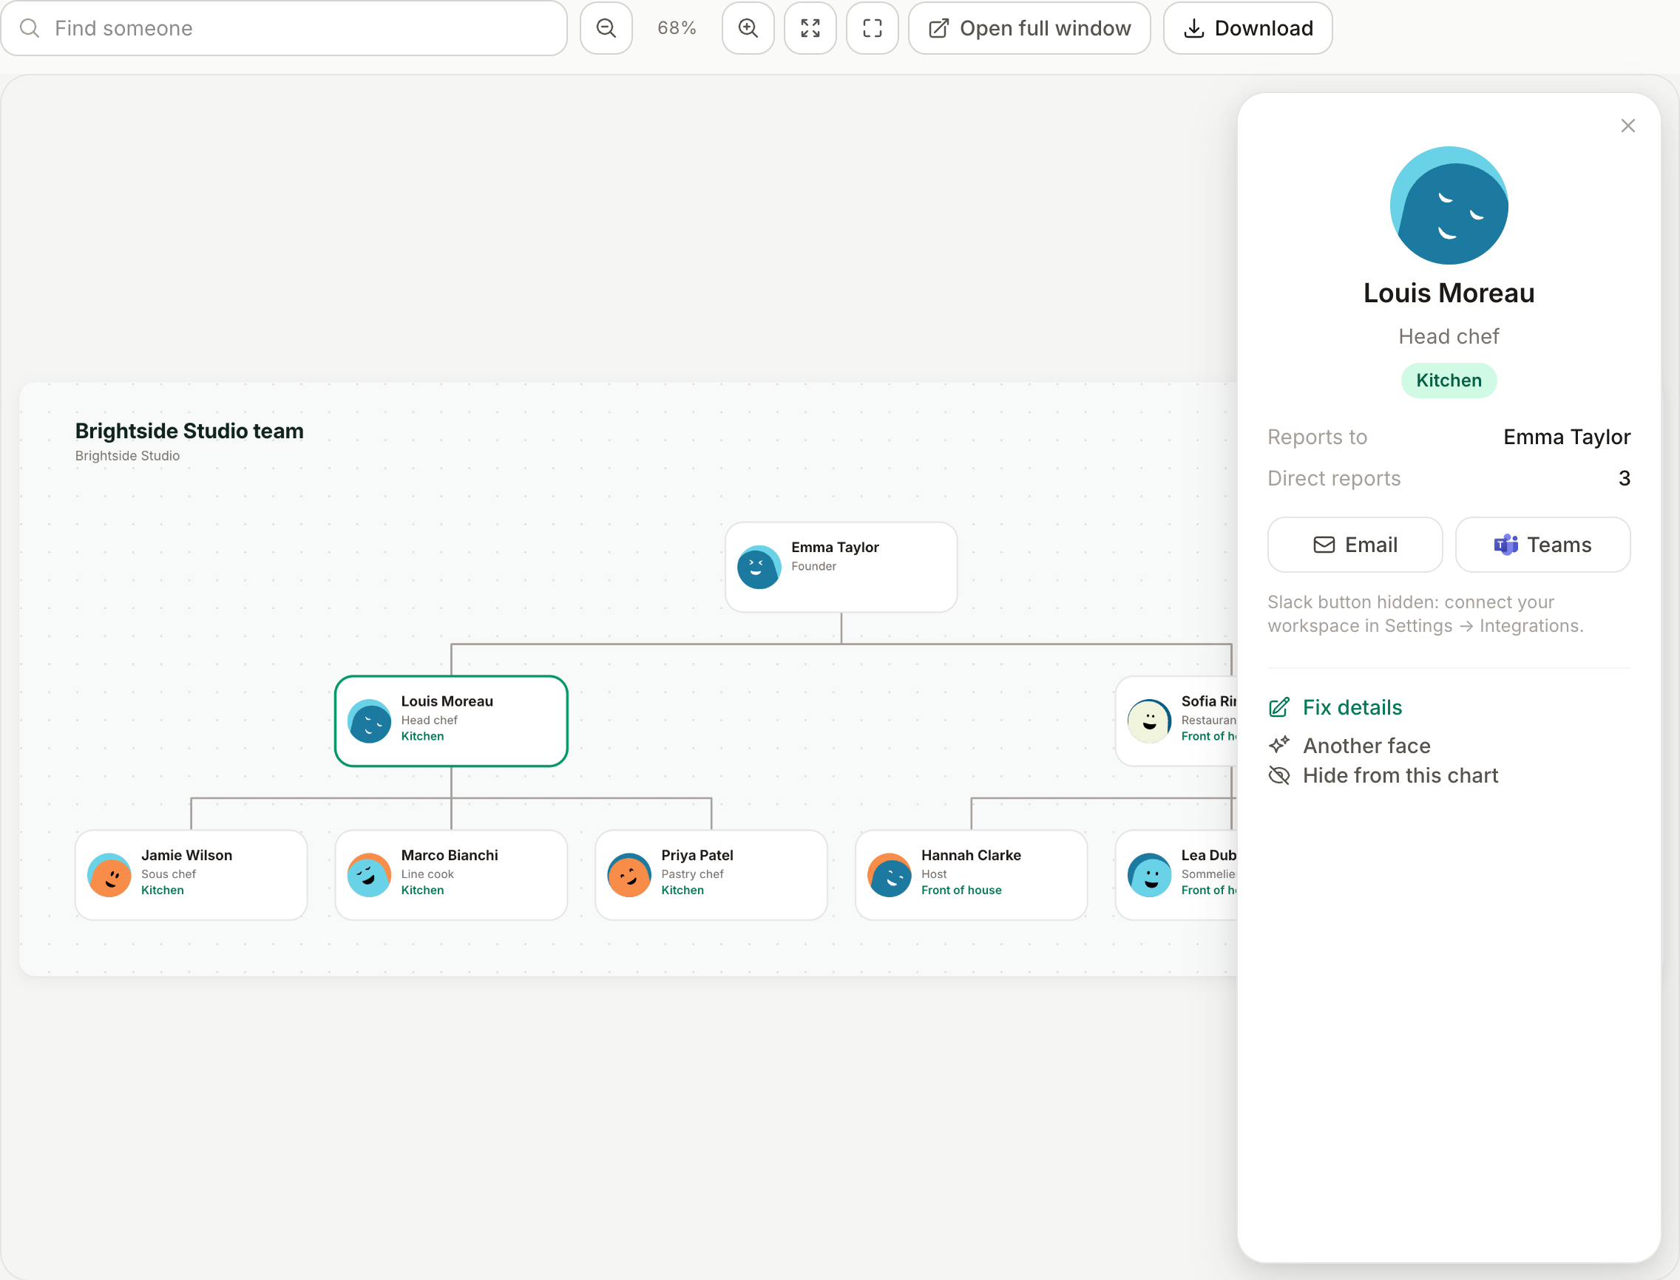The image size is (1680, 1280).
Task: Email Louis Moreau
Action: (x=1355, y=545)
